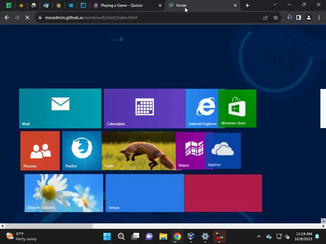
Task: Toggle the browser side panel
Action: [x=299, y=18]
